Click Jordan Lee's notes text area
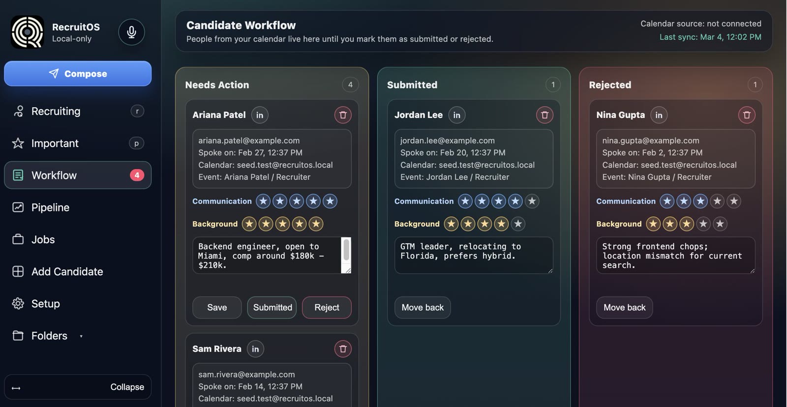 (x=474, y=256)
